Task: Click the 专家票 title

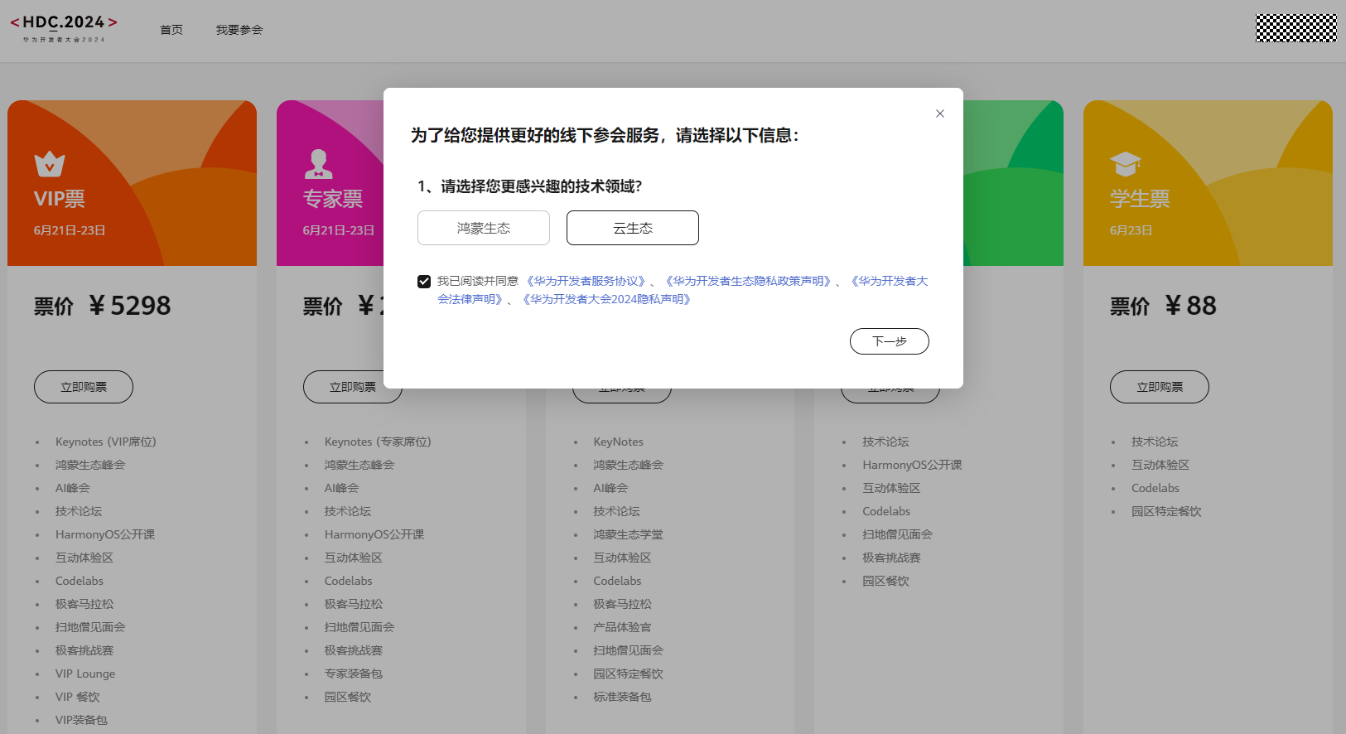Action: coord(333,199)
